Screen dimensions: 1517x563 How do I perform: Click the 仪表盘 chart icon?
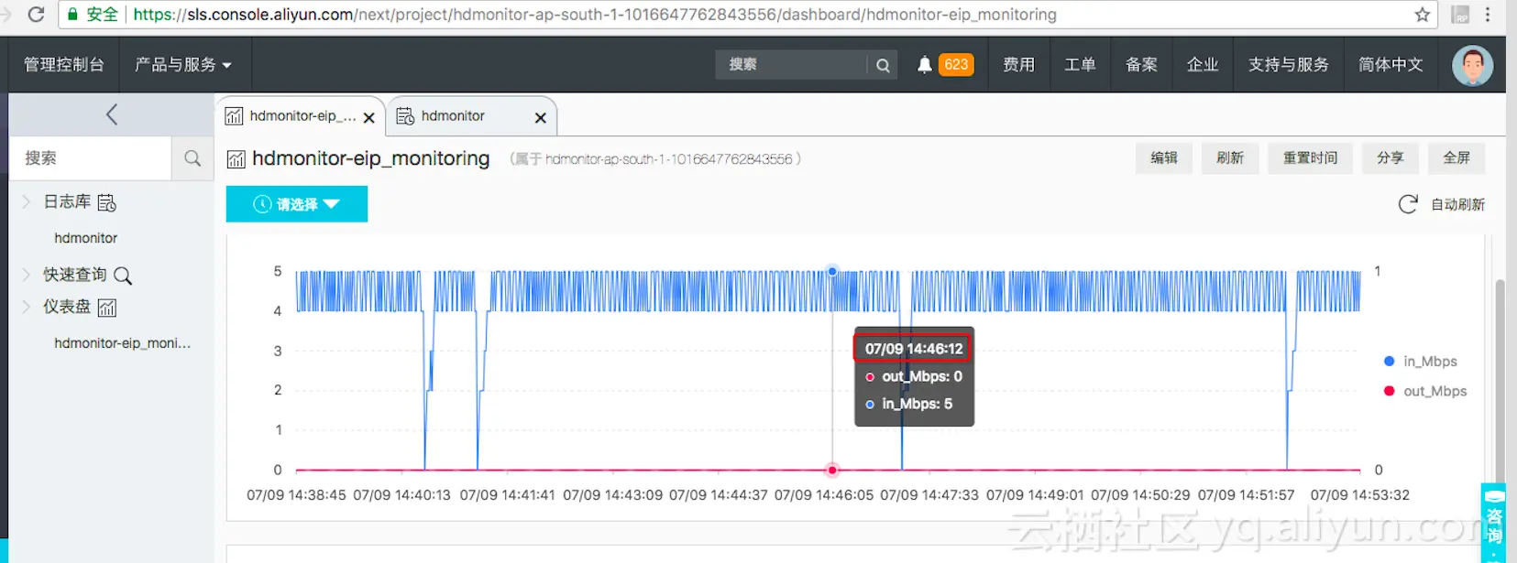point(107,308)
